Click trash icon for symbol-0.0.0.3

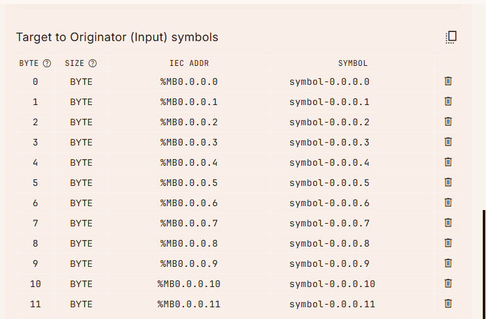(448, 142)
